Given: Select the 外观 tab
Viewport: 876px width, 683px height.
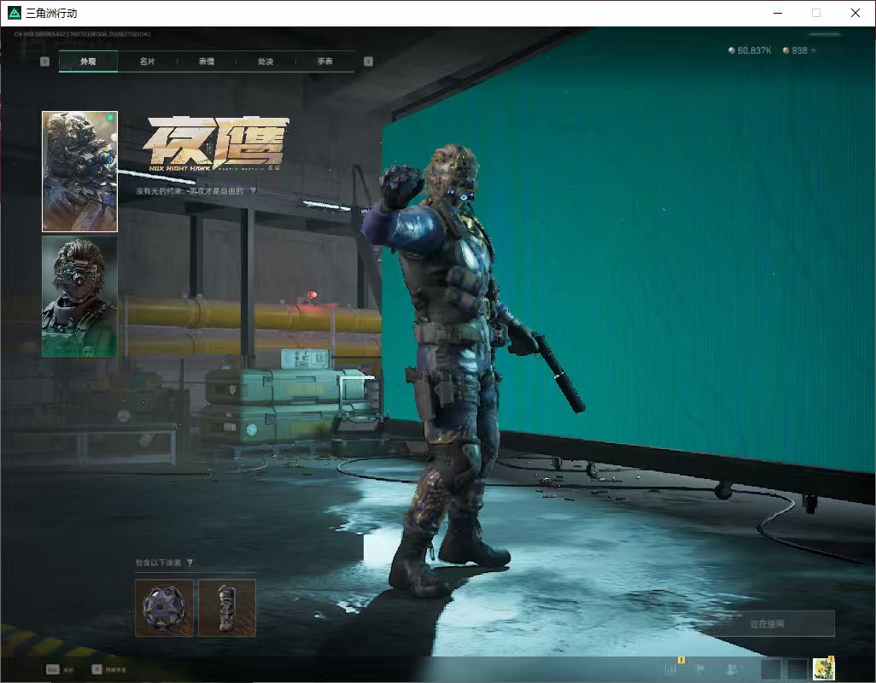Looking at the screenshot, I should (x=88, y=61).
